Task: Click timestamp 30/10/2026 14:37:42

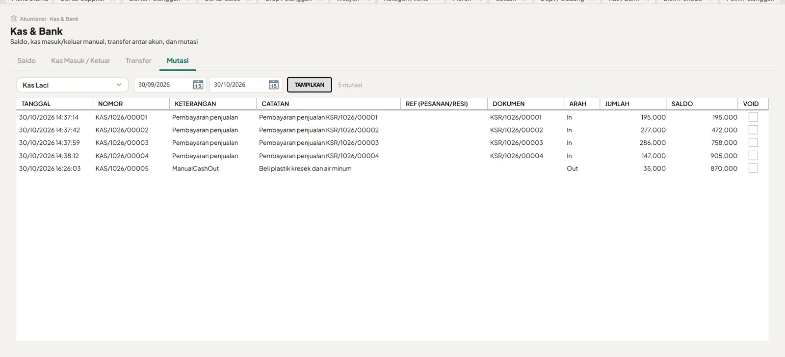Action: coord(50,130)
